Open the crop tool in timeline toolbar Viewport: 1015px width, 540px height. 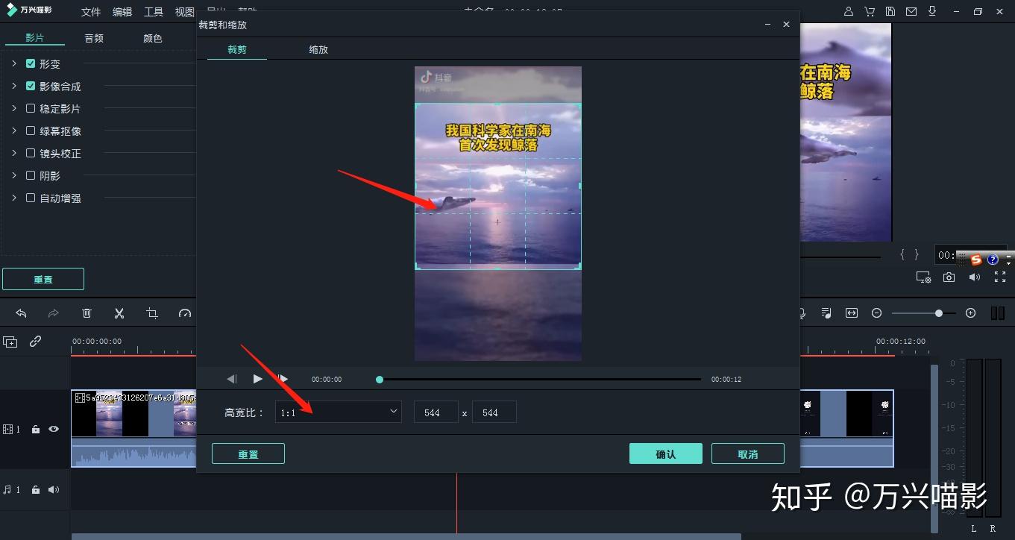152,313
